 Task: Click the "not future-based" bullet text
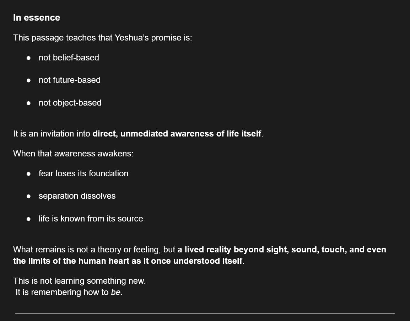[x=69, y=80]
